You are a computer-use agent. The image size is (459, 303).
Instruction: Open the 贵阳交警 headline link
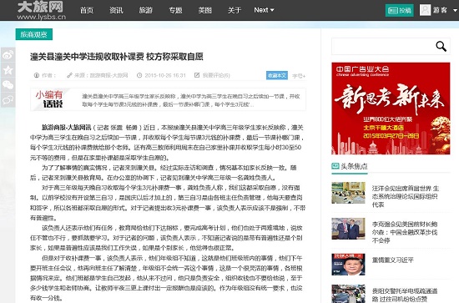[405, 295]
